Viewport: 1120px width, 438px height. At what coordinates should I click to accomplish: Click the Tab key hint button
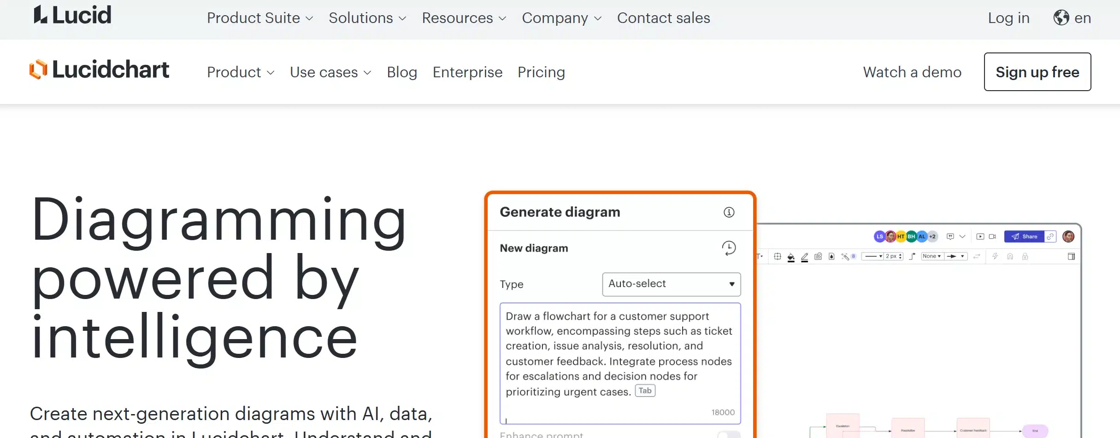[x=645, y=391]
